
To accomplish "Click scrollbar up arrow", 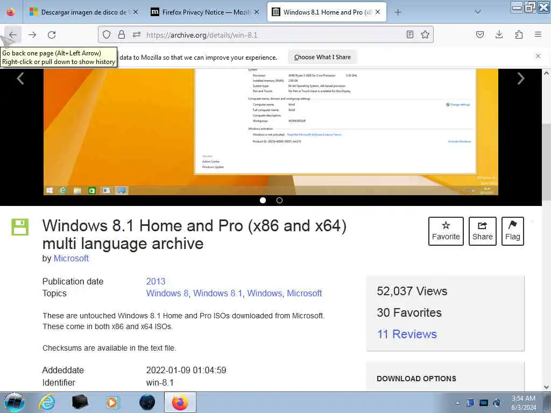I will [x=547, y=73].
